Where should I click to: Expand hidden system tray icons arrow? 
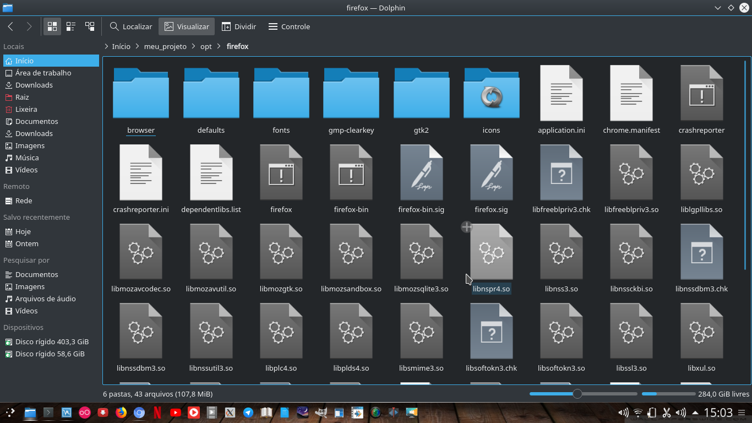(x=695, y=412)
